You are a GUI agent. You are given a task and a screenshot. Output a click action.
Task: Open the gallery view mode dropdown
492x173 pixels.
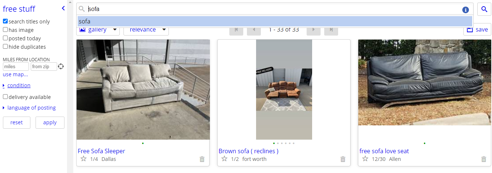click(98, 30)
